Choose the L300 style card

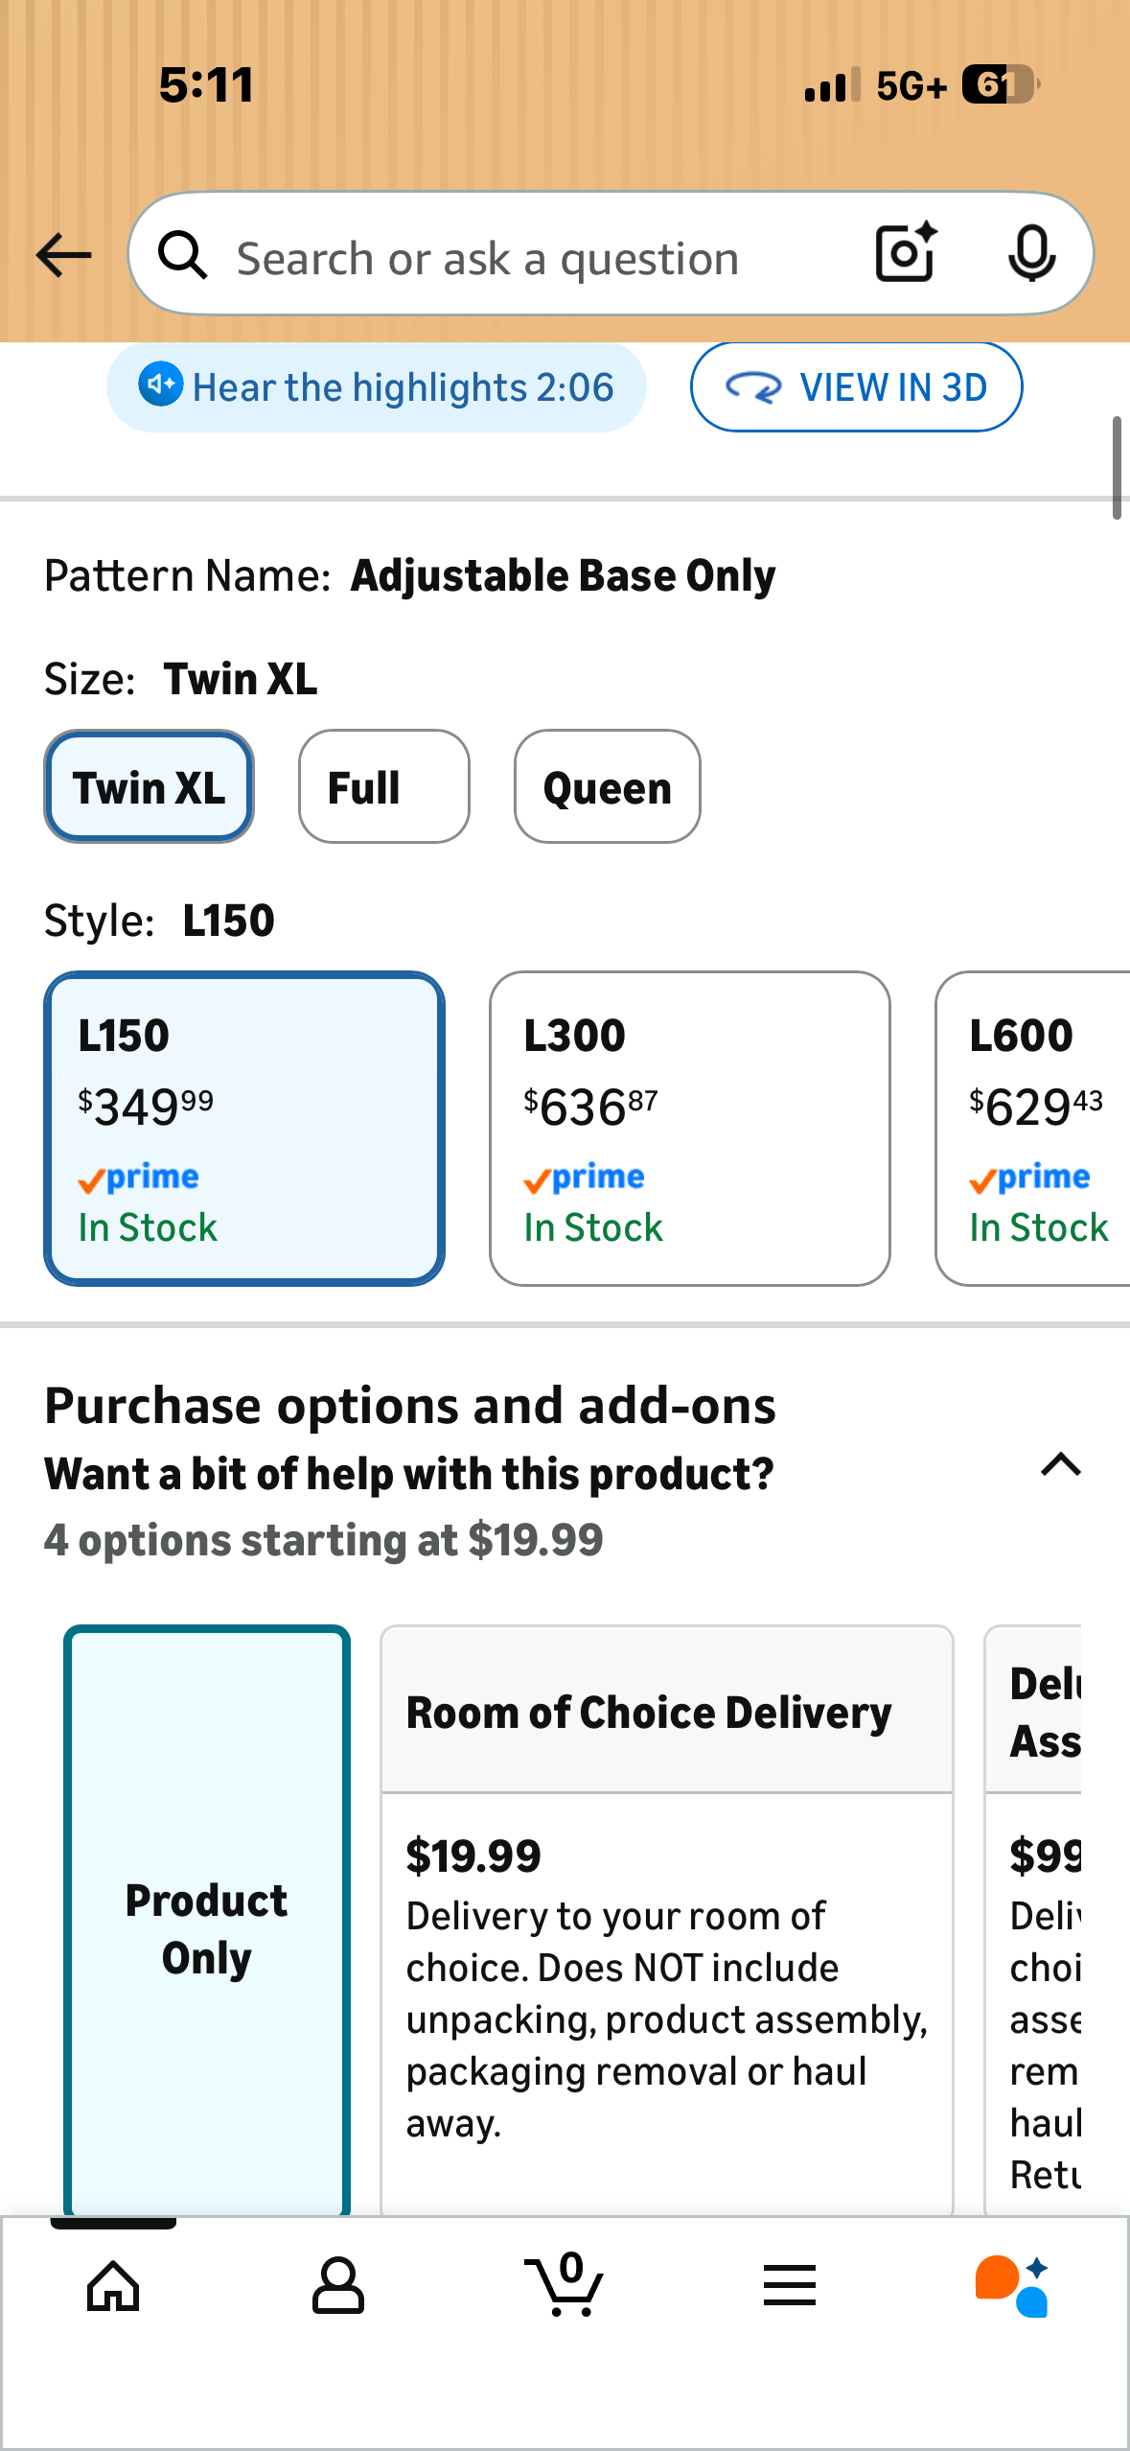coord(689,1128)
